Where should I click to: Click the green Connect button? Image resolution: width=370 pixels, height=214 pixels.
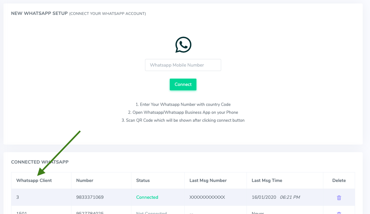[183, 84]
